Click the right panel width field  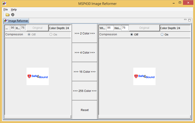(110, 28)
